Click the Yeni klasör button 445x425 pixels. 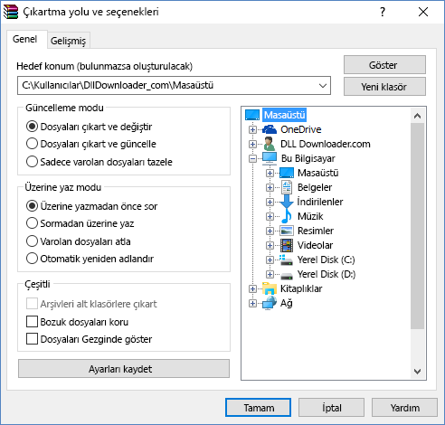click(384, 87)
